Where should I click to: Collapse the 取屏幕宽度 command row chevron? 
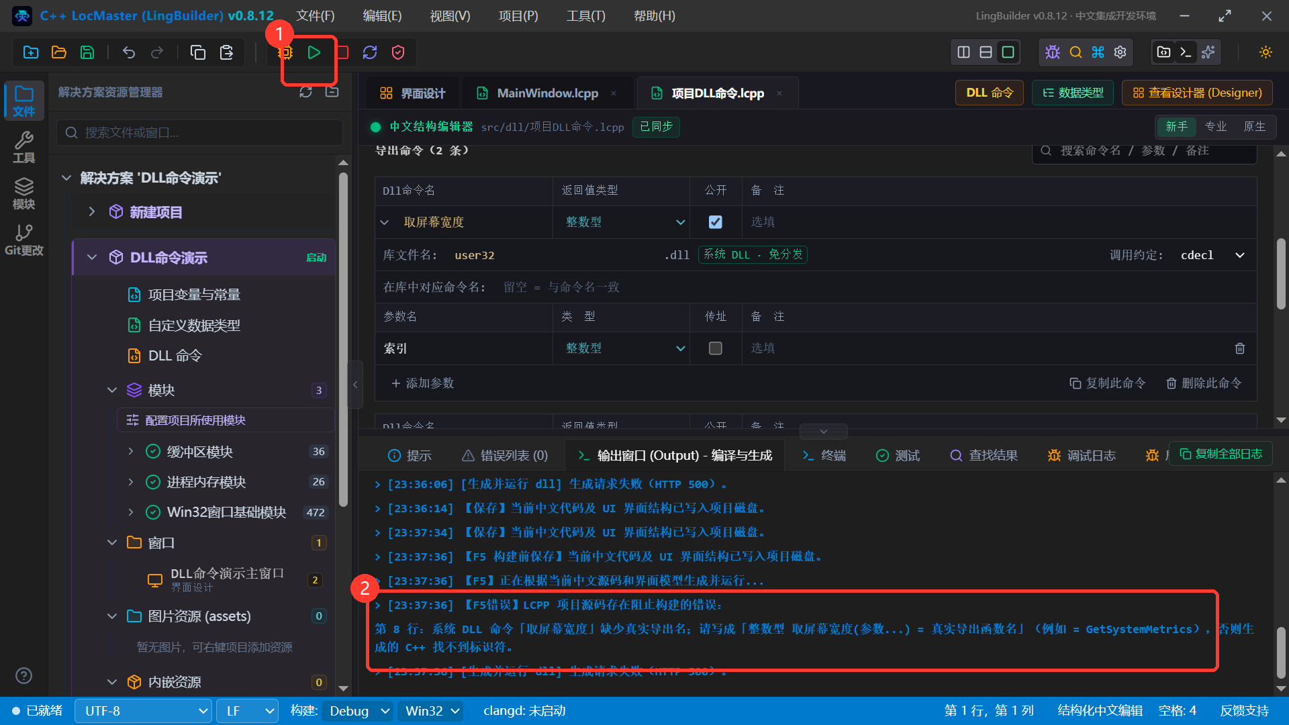click(x=385, y=222)
